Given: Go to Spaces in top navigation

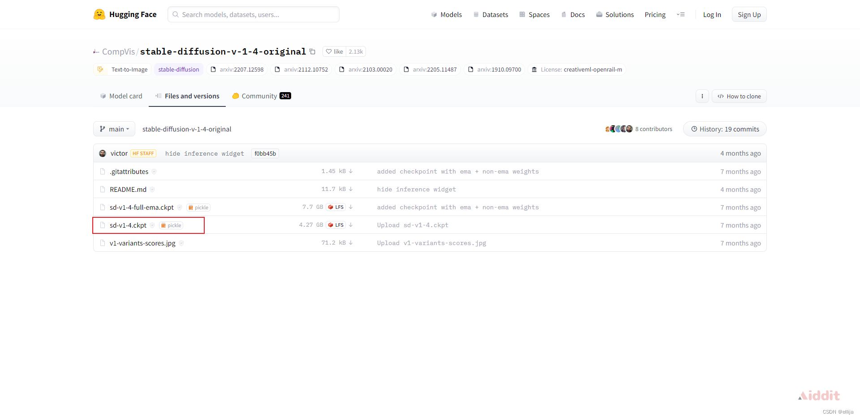Looking at the screenshot, I should pyautogui.click(x=534, y=14).
